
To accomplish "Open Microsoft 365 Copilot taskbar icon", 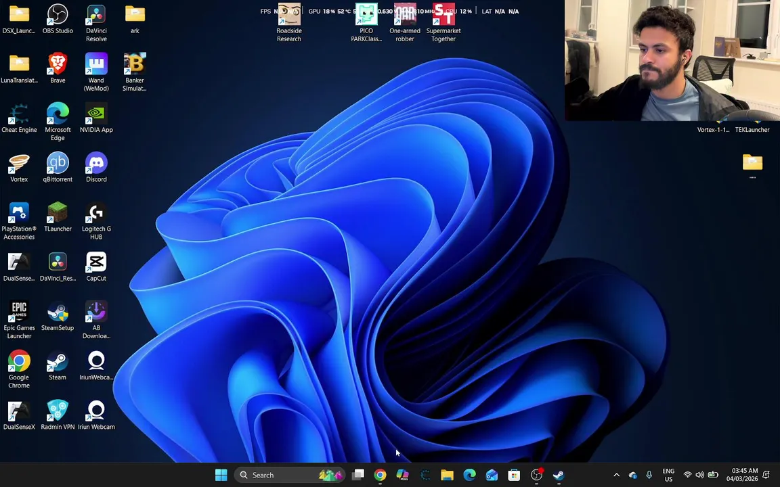I will (402, 475).
